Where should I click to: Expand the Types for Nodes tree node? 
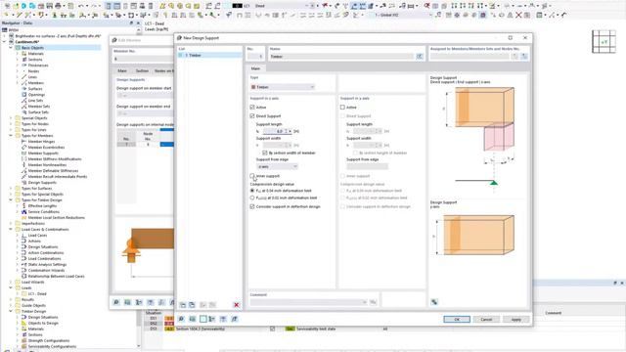(x=11, y=124)
